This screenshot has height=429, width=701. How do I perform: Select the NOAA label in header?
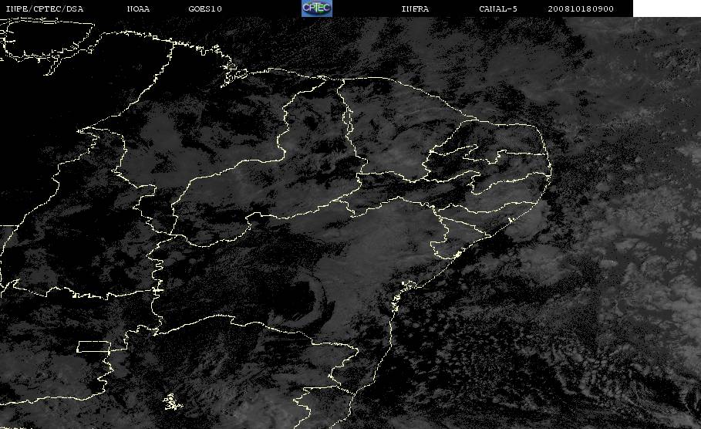click(138, 8)
